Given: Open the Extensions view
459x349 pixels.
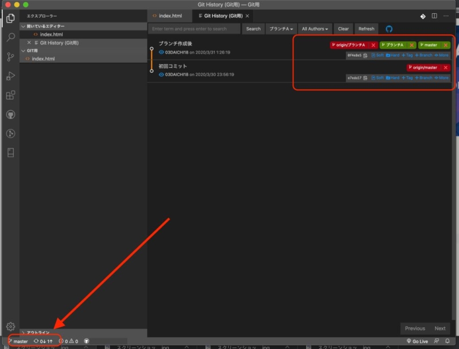Looking at the screenshot, I should pyautogui.click(x=10, y=95).
